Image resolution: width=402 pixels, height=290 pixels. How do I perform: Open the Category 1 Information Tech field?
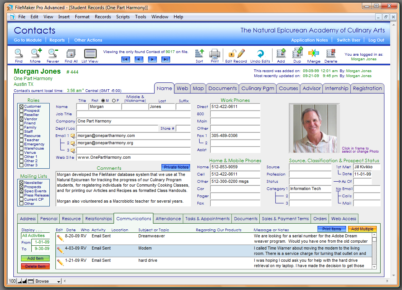tap(310, 189)
